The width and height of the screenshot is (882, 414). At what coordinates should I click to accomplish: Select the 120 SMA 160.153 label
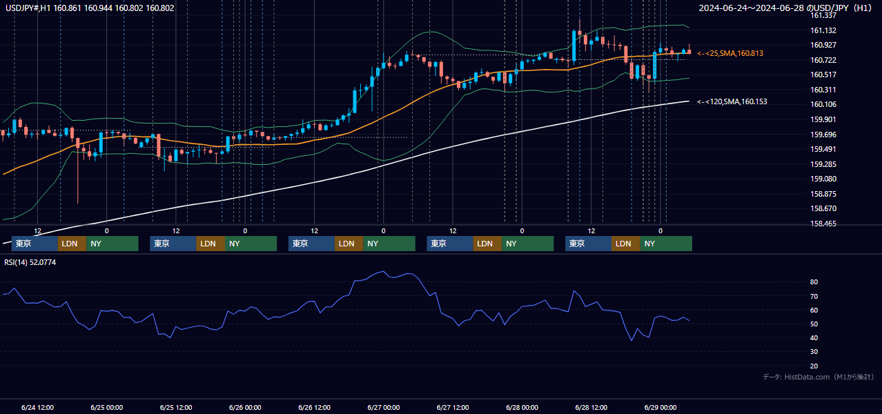(x=732, y=101)
